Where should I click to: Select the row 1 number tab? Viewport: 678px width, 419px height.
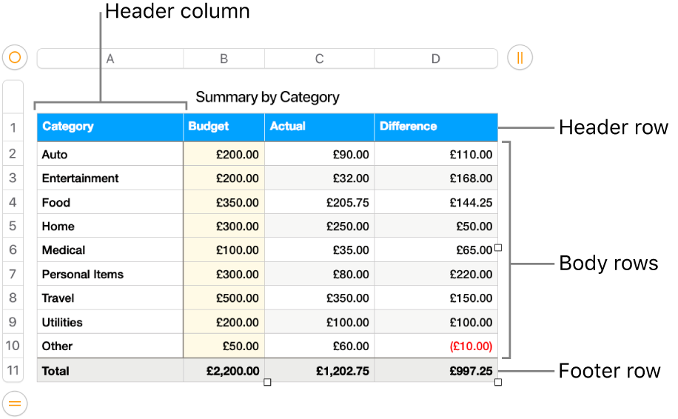13,127
